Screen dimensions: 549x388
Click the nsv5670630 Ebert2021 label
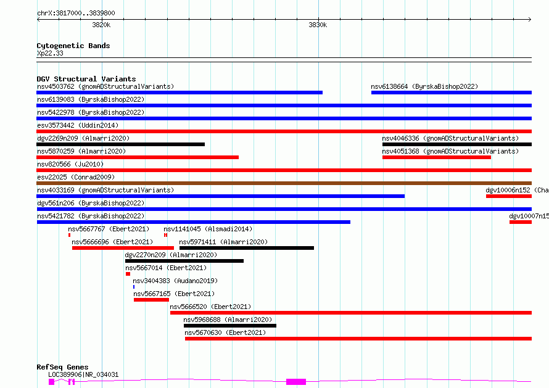pos(225,332)
